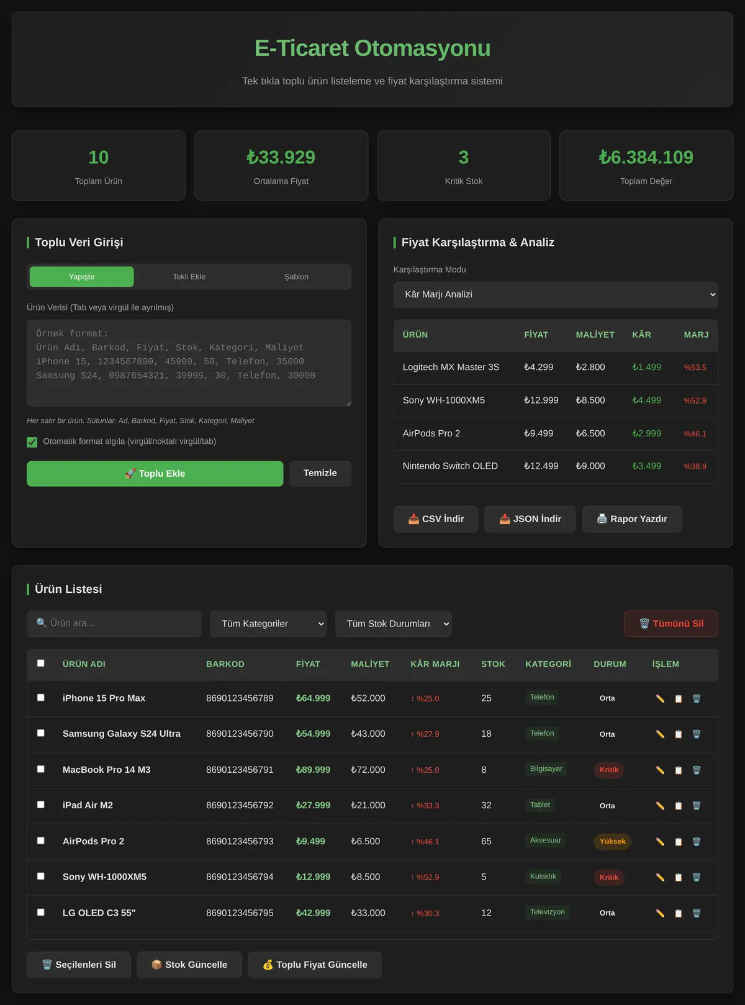The image size is (745, 1005).
Task: Copy the LG OLED C3 55" row
Action: tap(679, 913)
